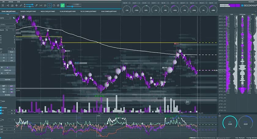Collapse the right panel chevron above gauges
The height and width of the screenshot is (139, 257).
[x=220, y=113]
